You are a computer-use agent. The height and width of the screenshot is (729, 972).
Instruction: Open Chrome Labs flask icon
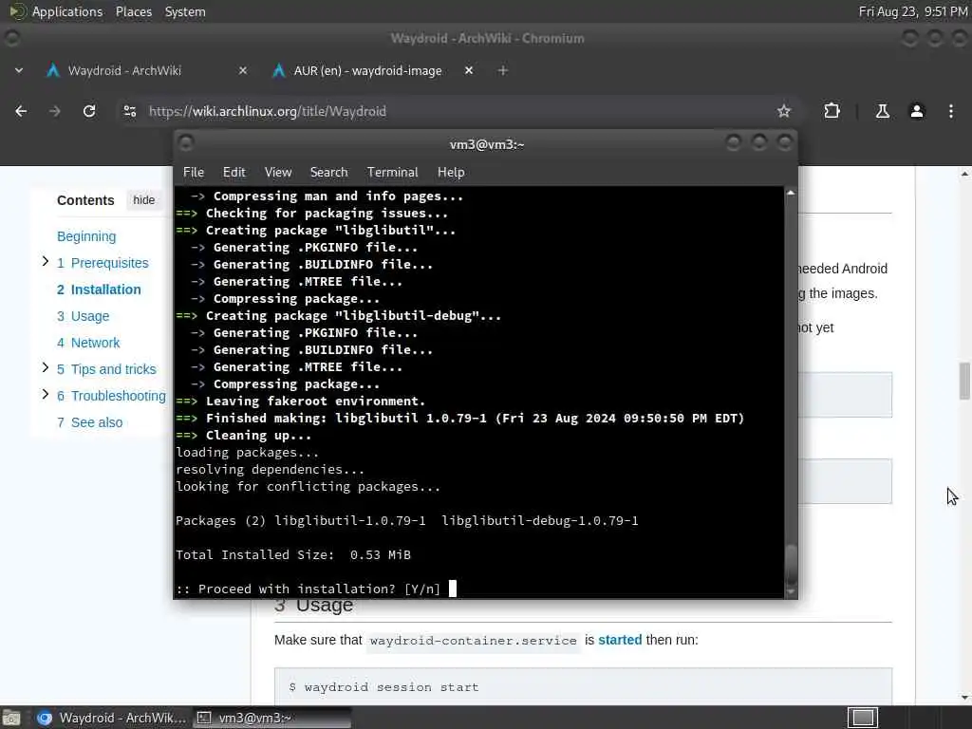pos(882,111)
